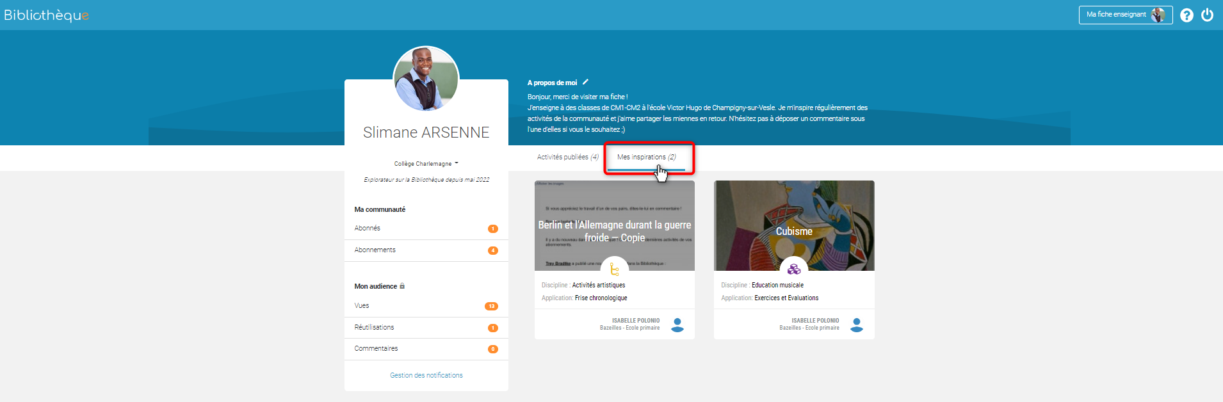Click the Exercices app icon on Cubisme card
The image size is (1223, 402).
point(794,269)
